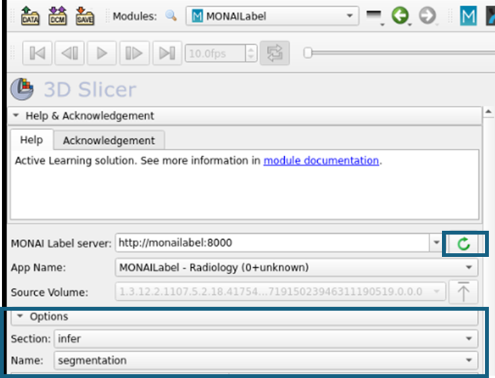
Task: Click the grey forward module arrow
Action: click(x=427, y=16)
